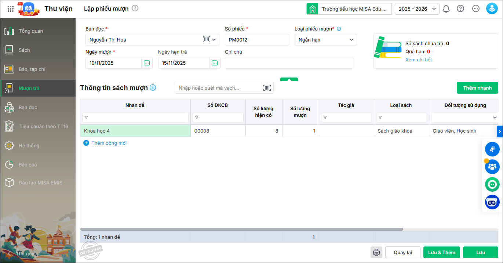
Task: Click the help icon next to Lập phiếu mượn
Action: pyautogui.click(x=135, y=8)
